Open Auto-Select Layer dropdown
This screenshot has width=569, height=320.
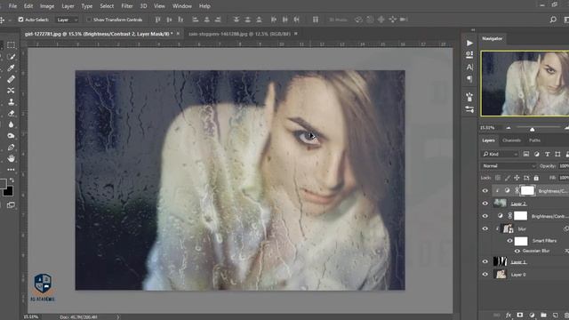coord(68,20)
